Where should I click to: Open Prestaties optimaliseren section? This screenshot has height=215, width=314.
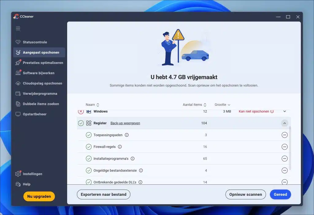pyautogui.click(x=39, y=62)
